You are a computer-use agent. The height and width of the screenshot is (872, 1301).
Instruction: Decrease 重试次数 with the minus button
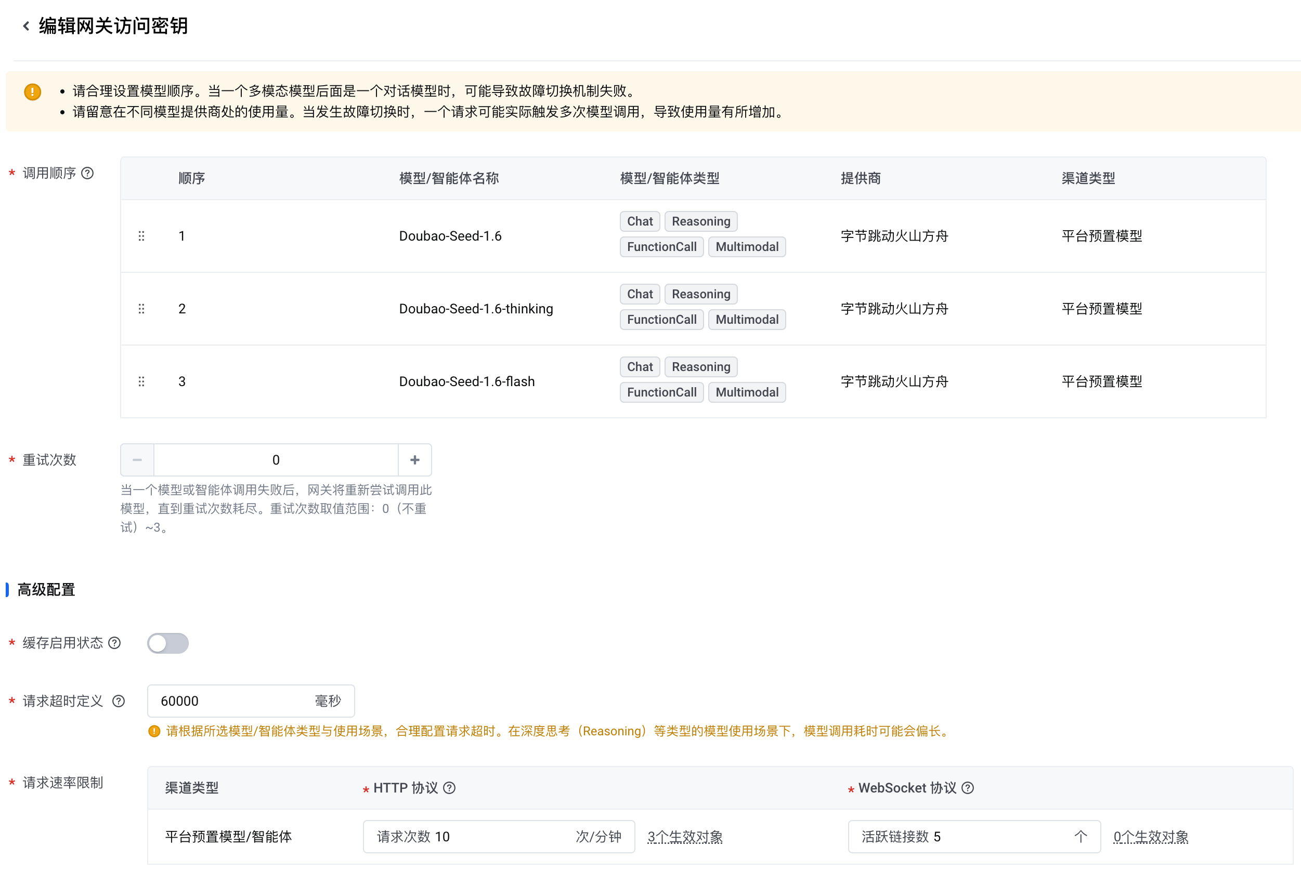[137, 460]
